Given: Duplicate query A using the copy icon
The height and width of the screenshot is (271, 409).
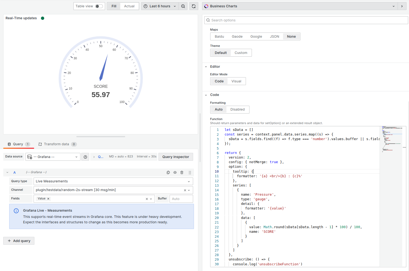Looking at the screenshot, I should [168, 172].
